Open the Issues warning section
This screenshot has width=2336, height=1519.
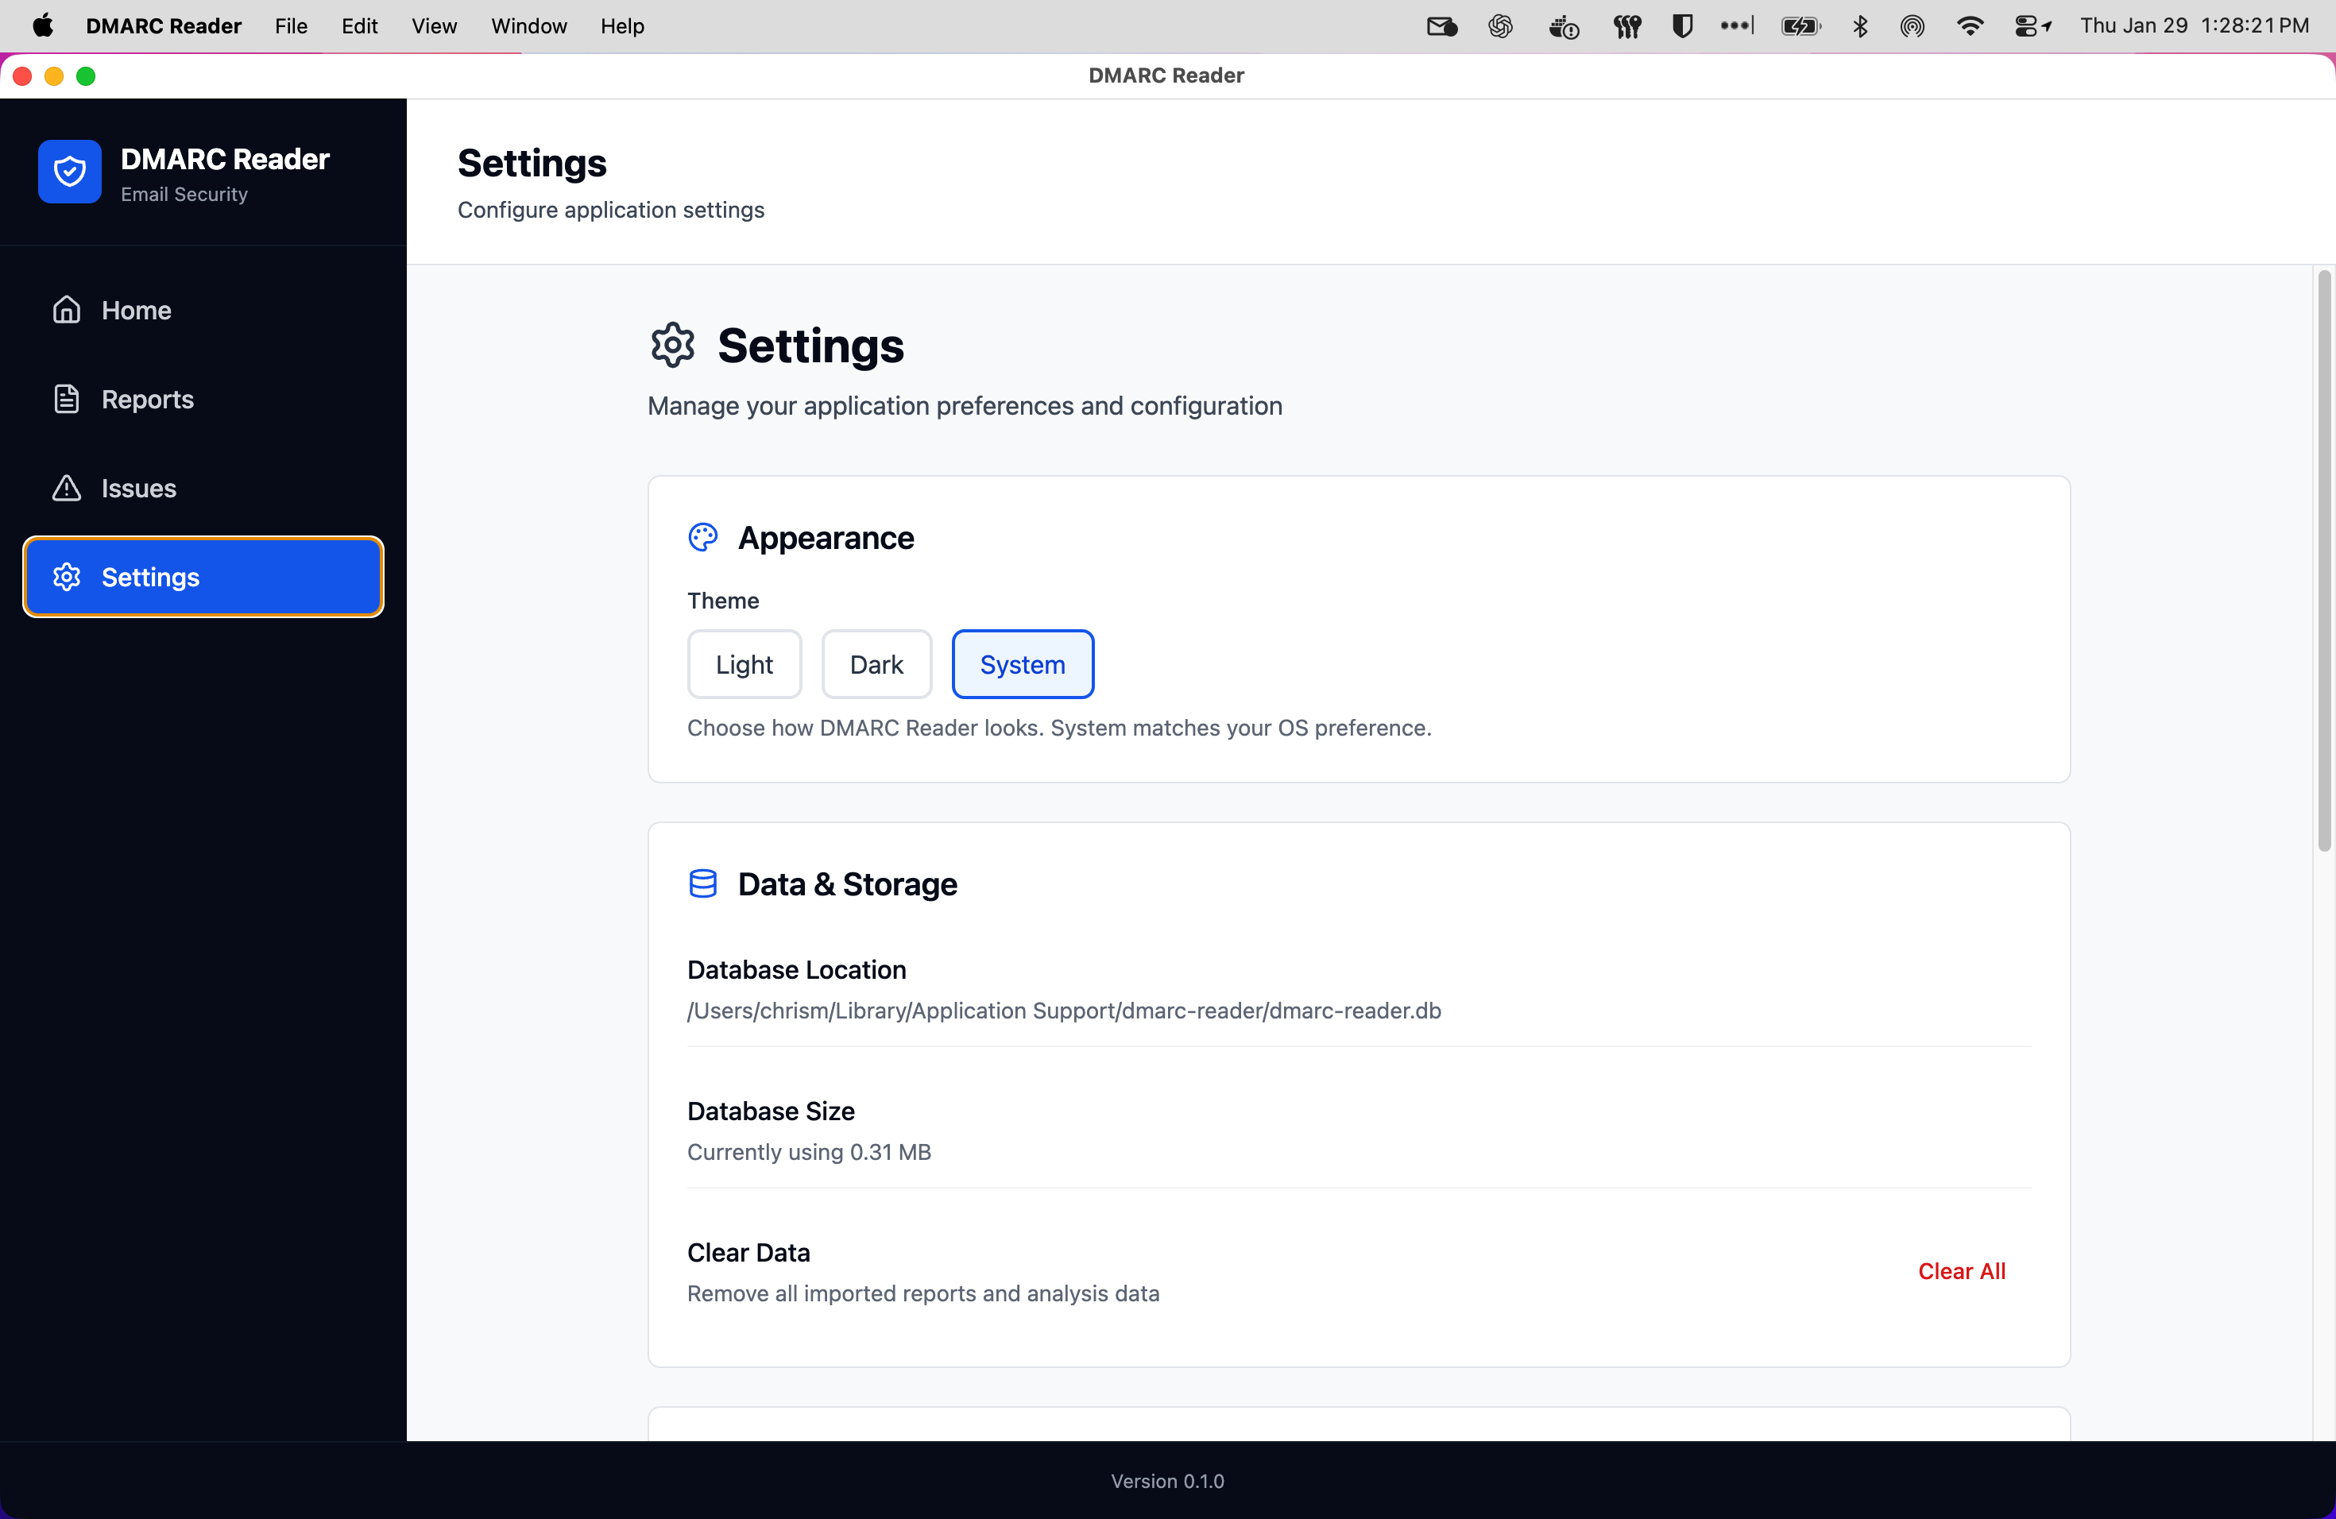(137, 488)
